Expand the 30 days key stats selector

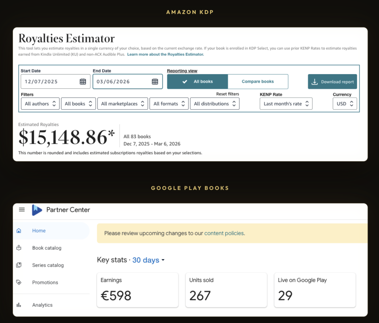click(148, 260)
